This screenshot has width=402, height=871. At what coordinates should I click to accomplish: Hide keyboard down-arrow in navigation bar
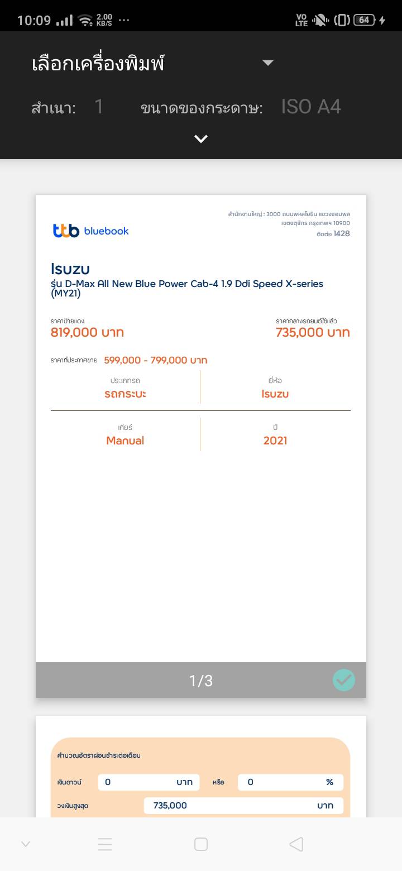(25, 844)
